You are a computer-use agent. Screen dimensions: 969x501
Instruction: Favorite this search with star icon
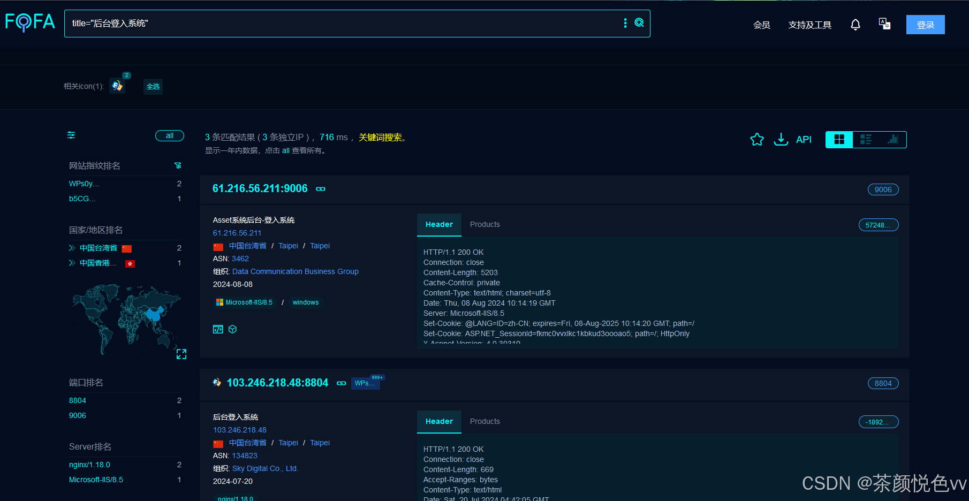pos(757,139)
